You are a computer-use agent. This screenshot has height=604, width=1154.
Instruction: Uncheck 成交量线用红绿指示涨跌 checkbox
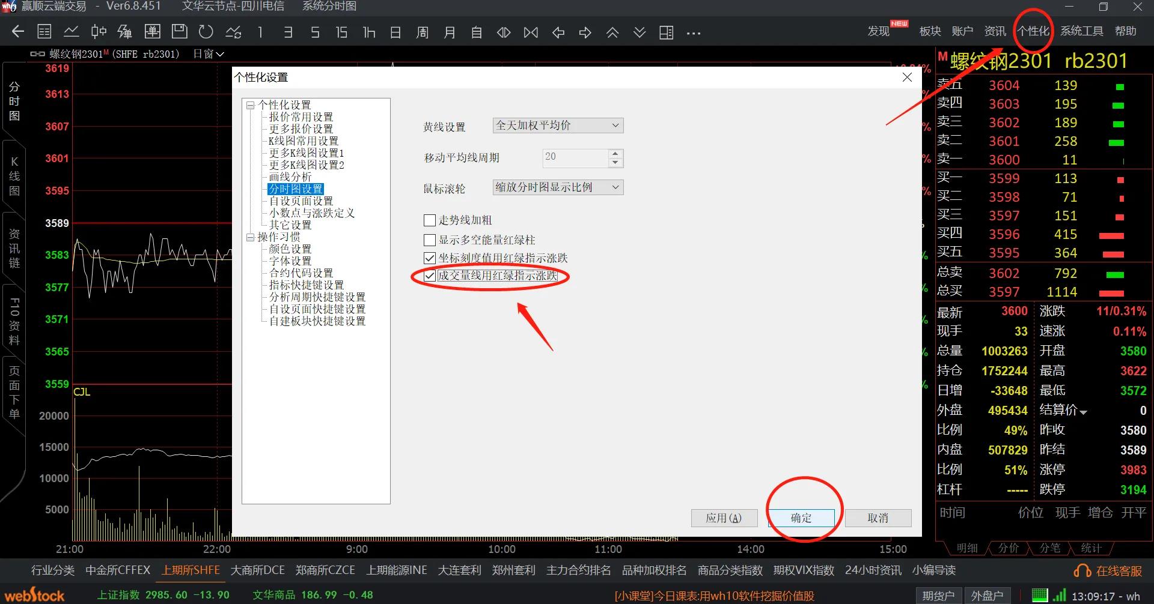pyautogui.click(x=430, y=276)
